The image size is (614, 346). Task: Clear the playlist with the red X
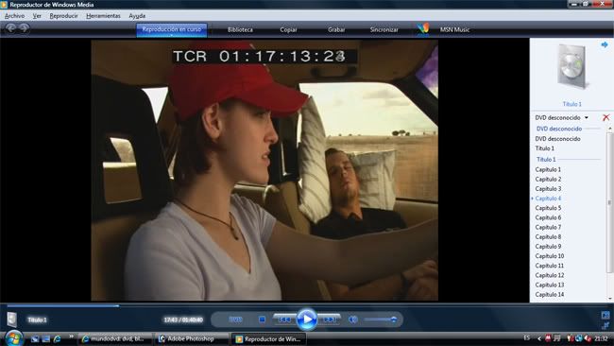pyautogui.click(x=605, y=117)
